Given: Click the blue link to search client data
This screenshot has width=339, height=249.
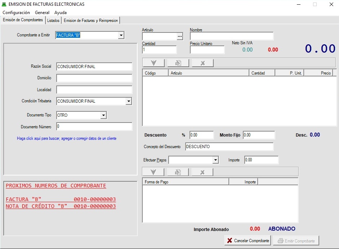Looking at the screenshot, I should pos(67,138).
